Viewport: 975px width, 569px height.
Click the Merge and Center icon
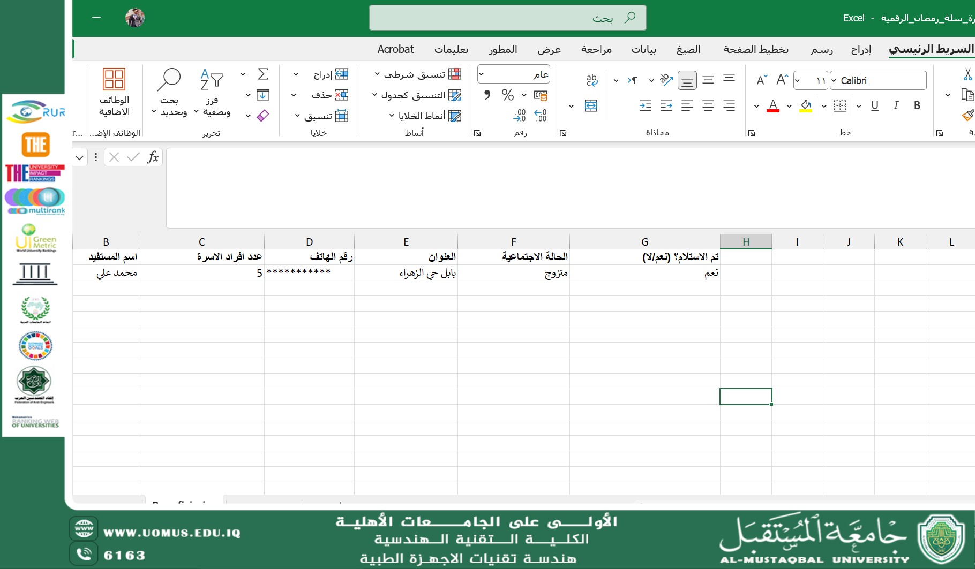pos(591,106)
